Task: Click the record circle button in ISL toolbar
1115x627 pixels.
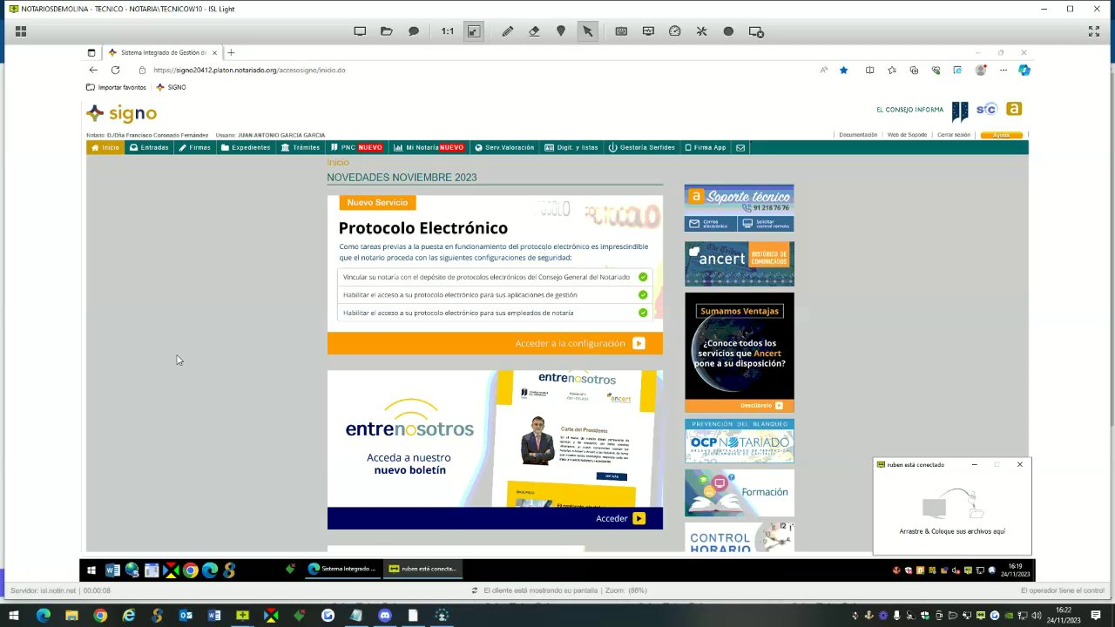Action: coord(728,31)
